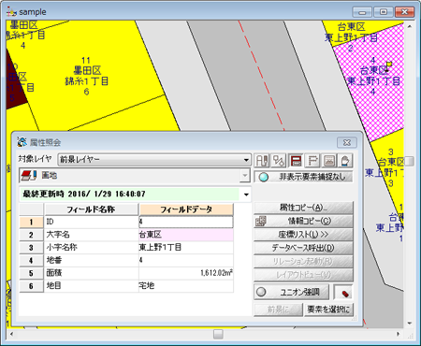Click the small yellow flag marker on the map
Screen dimensions: 421x346
[388, 65]
